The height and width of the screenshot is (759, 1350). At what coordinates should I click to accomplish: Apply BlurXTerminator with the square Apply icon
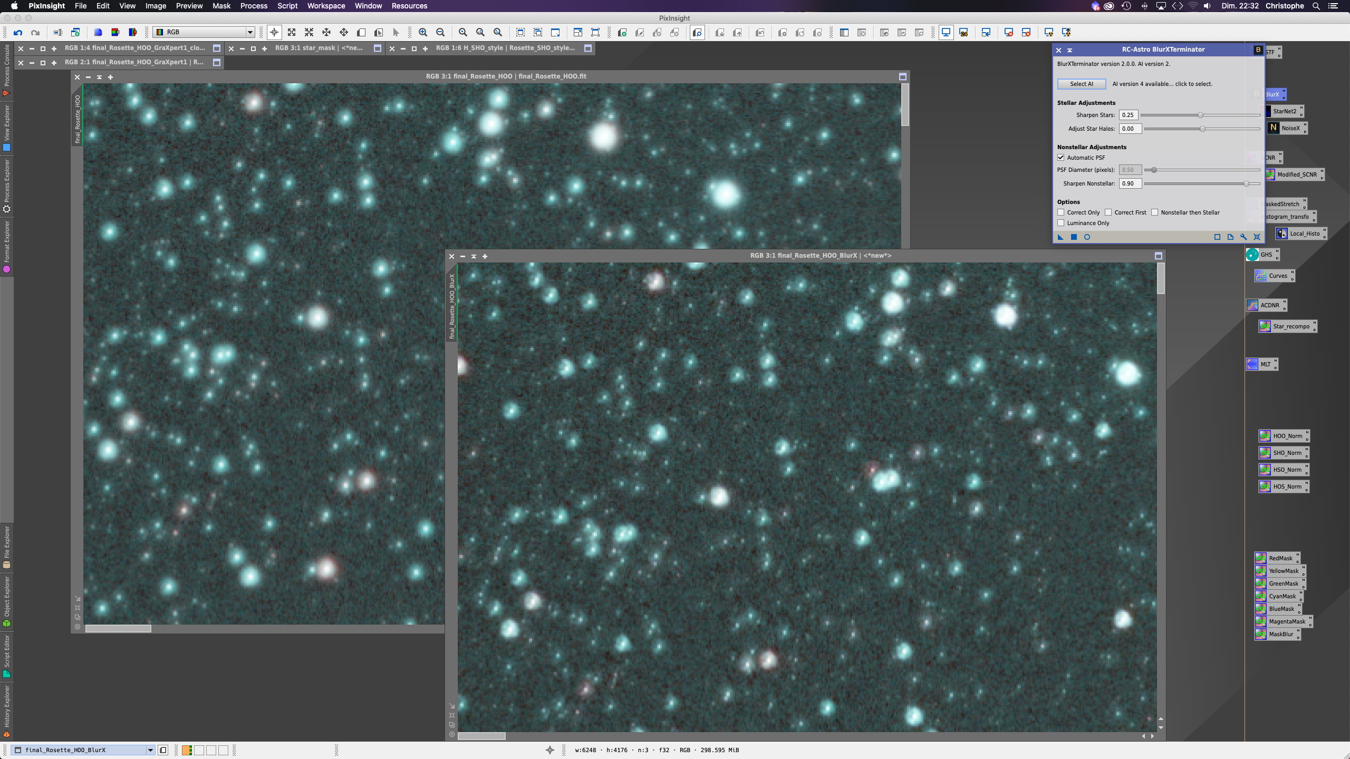pos(1074,237)
